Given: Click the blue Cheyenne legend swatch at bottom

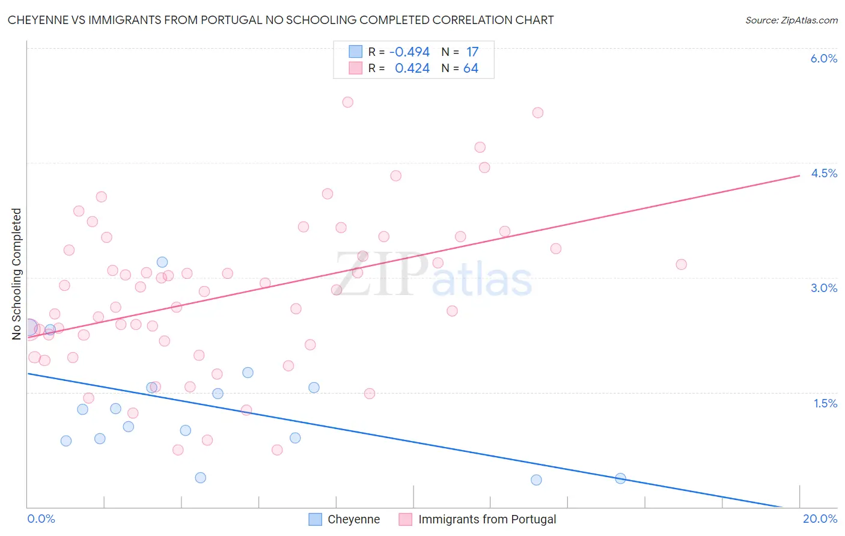Looking at the screenshot, I should click(315, 519).
